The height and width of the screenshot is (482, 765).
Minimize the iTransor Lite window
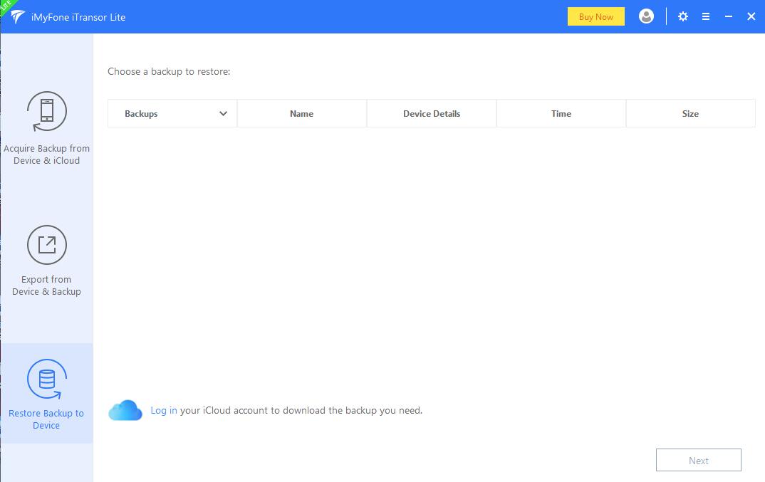click(729, 16)
